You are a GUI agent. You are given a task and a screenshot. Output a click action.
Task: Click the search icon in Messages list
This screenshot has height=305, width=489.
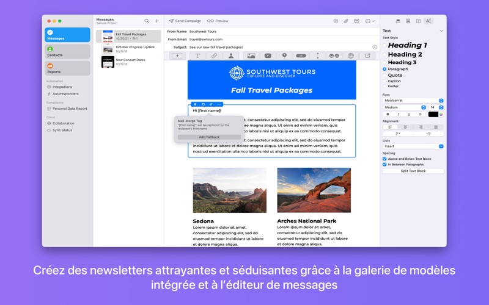click(x=147, y=21)
